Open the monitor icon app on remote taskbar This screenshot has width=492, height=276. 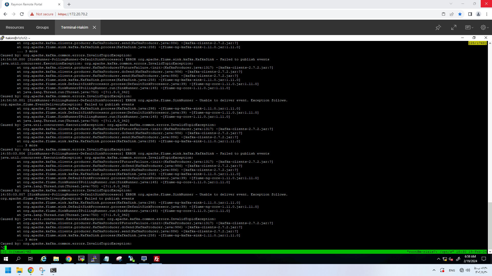point(144,259)
